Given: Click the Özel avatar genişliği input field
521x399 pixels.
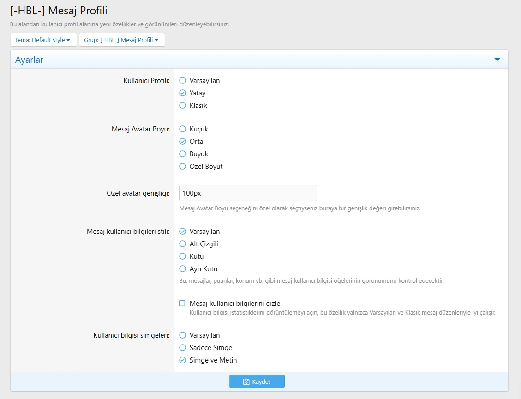Looking at the screenshot, I should (x=248, y=193).
